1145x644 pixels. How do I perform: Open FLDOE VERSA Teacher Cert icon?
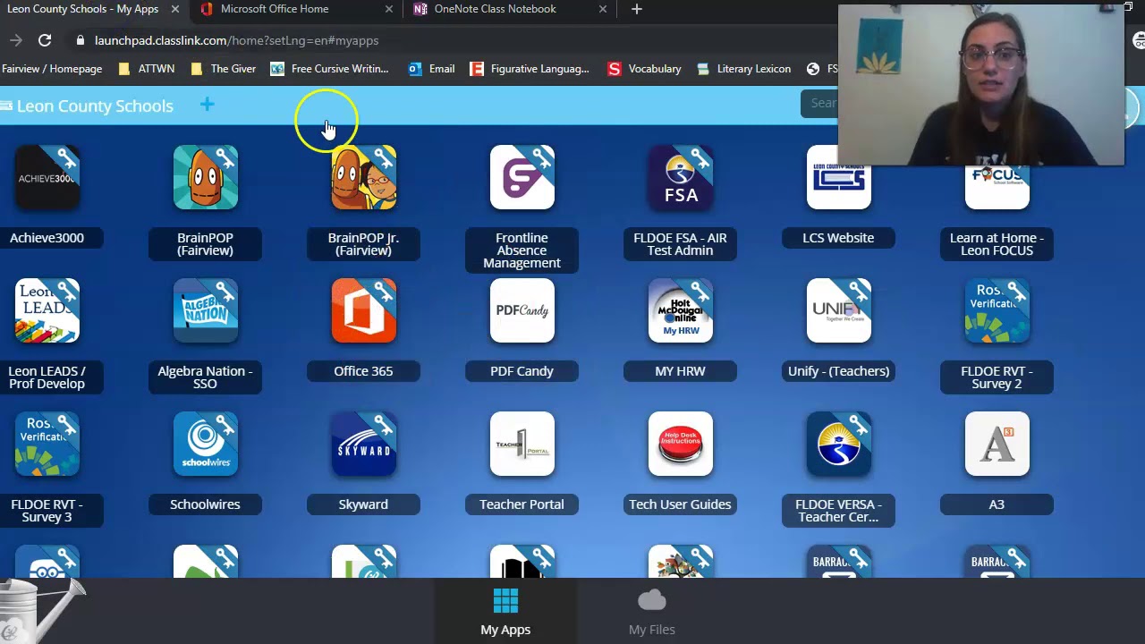(x=838, y=444)
